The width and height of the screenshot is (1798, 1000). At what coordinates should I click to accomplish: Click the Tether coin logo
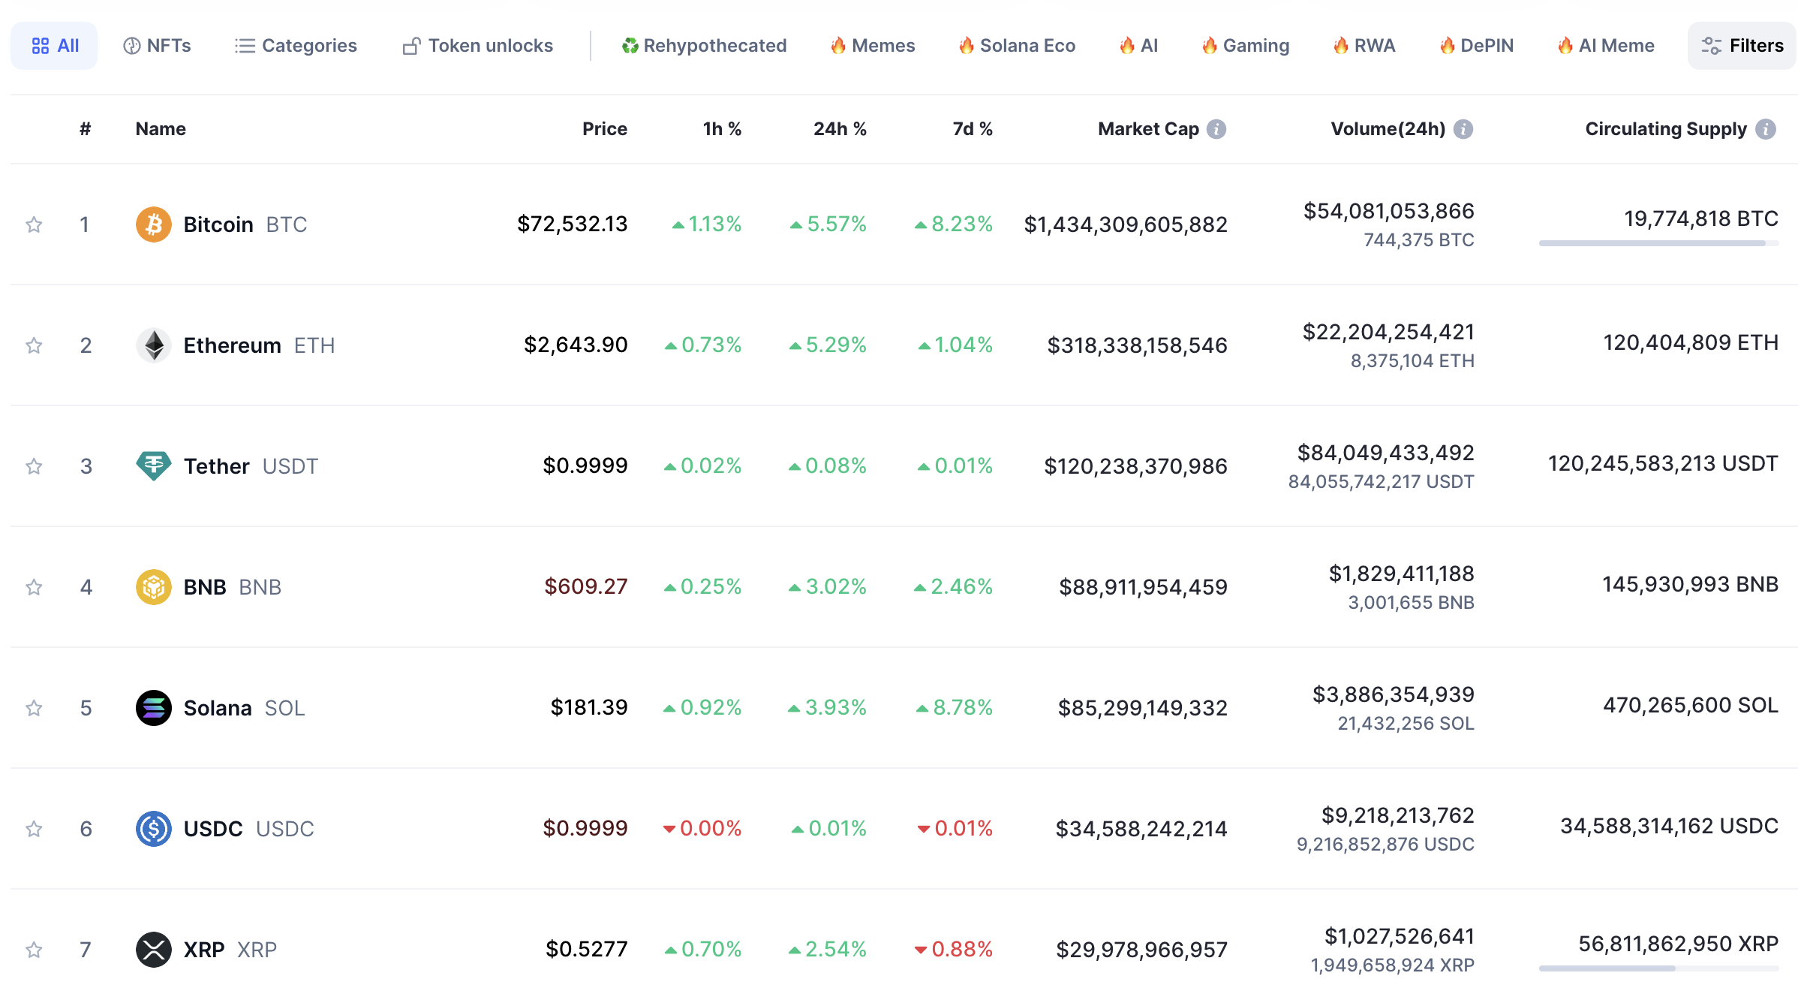154,466
